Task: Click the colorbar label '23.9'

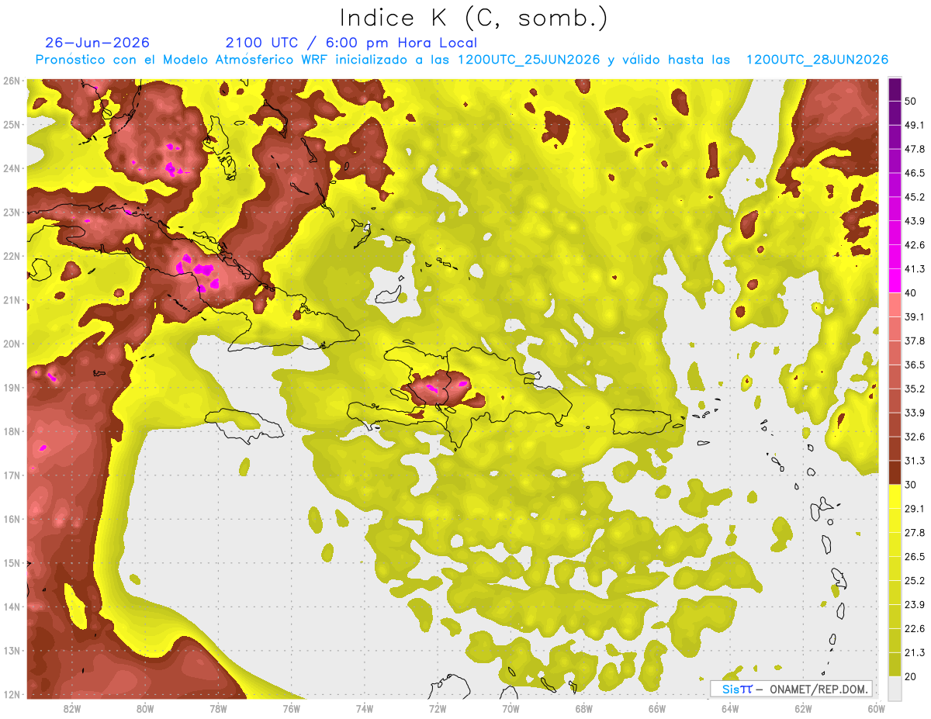Action: coord(914,604)
